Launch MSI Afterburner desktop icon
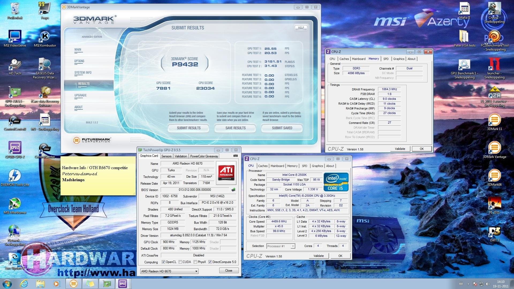 point(15,206)
